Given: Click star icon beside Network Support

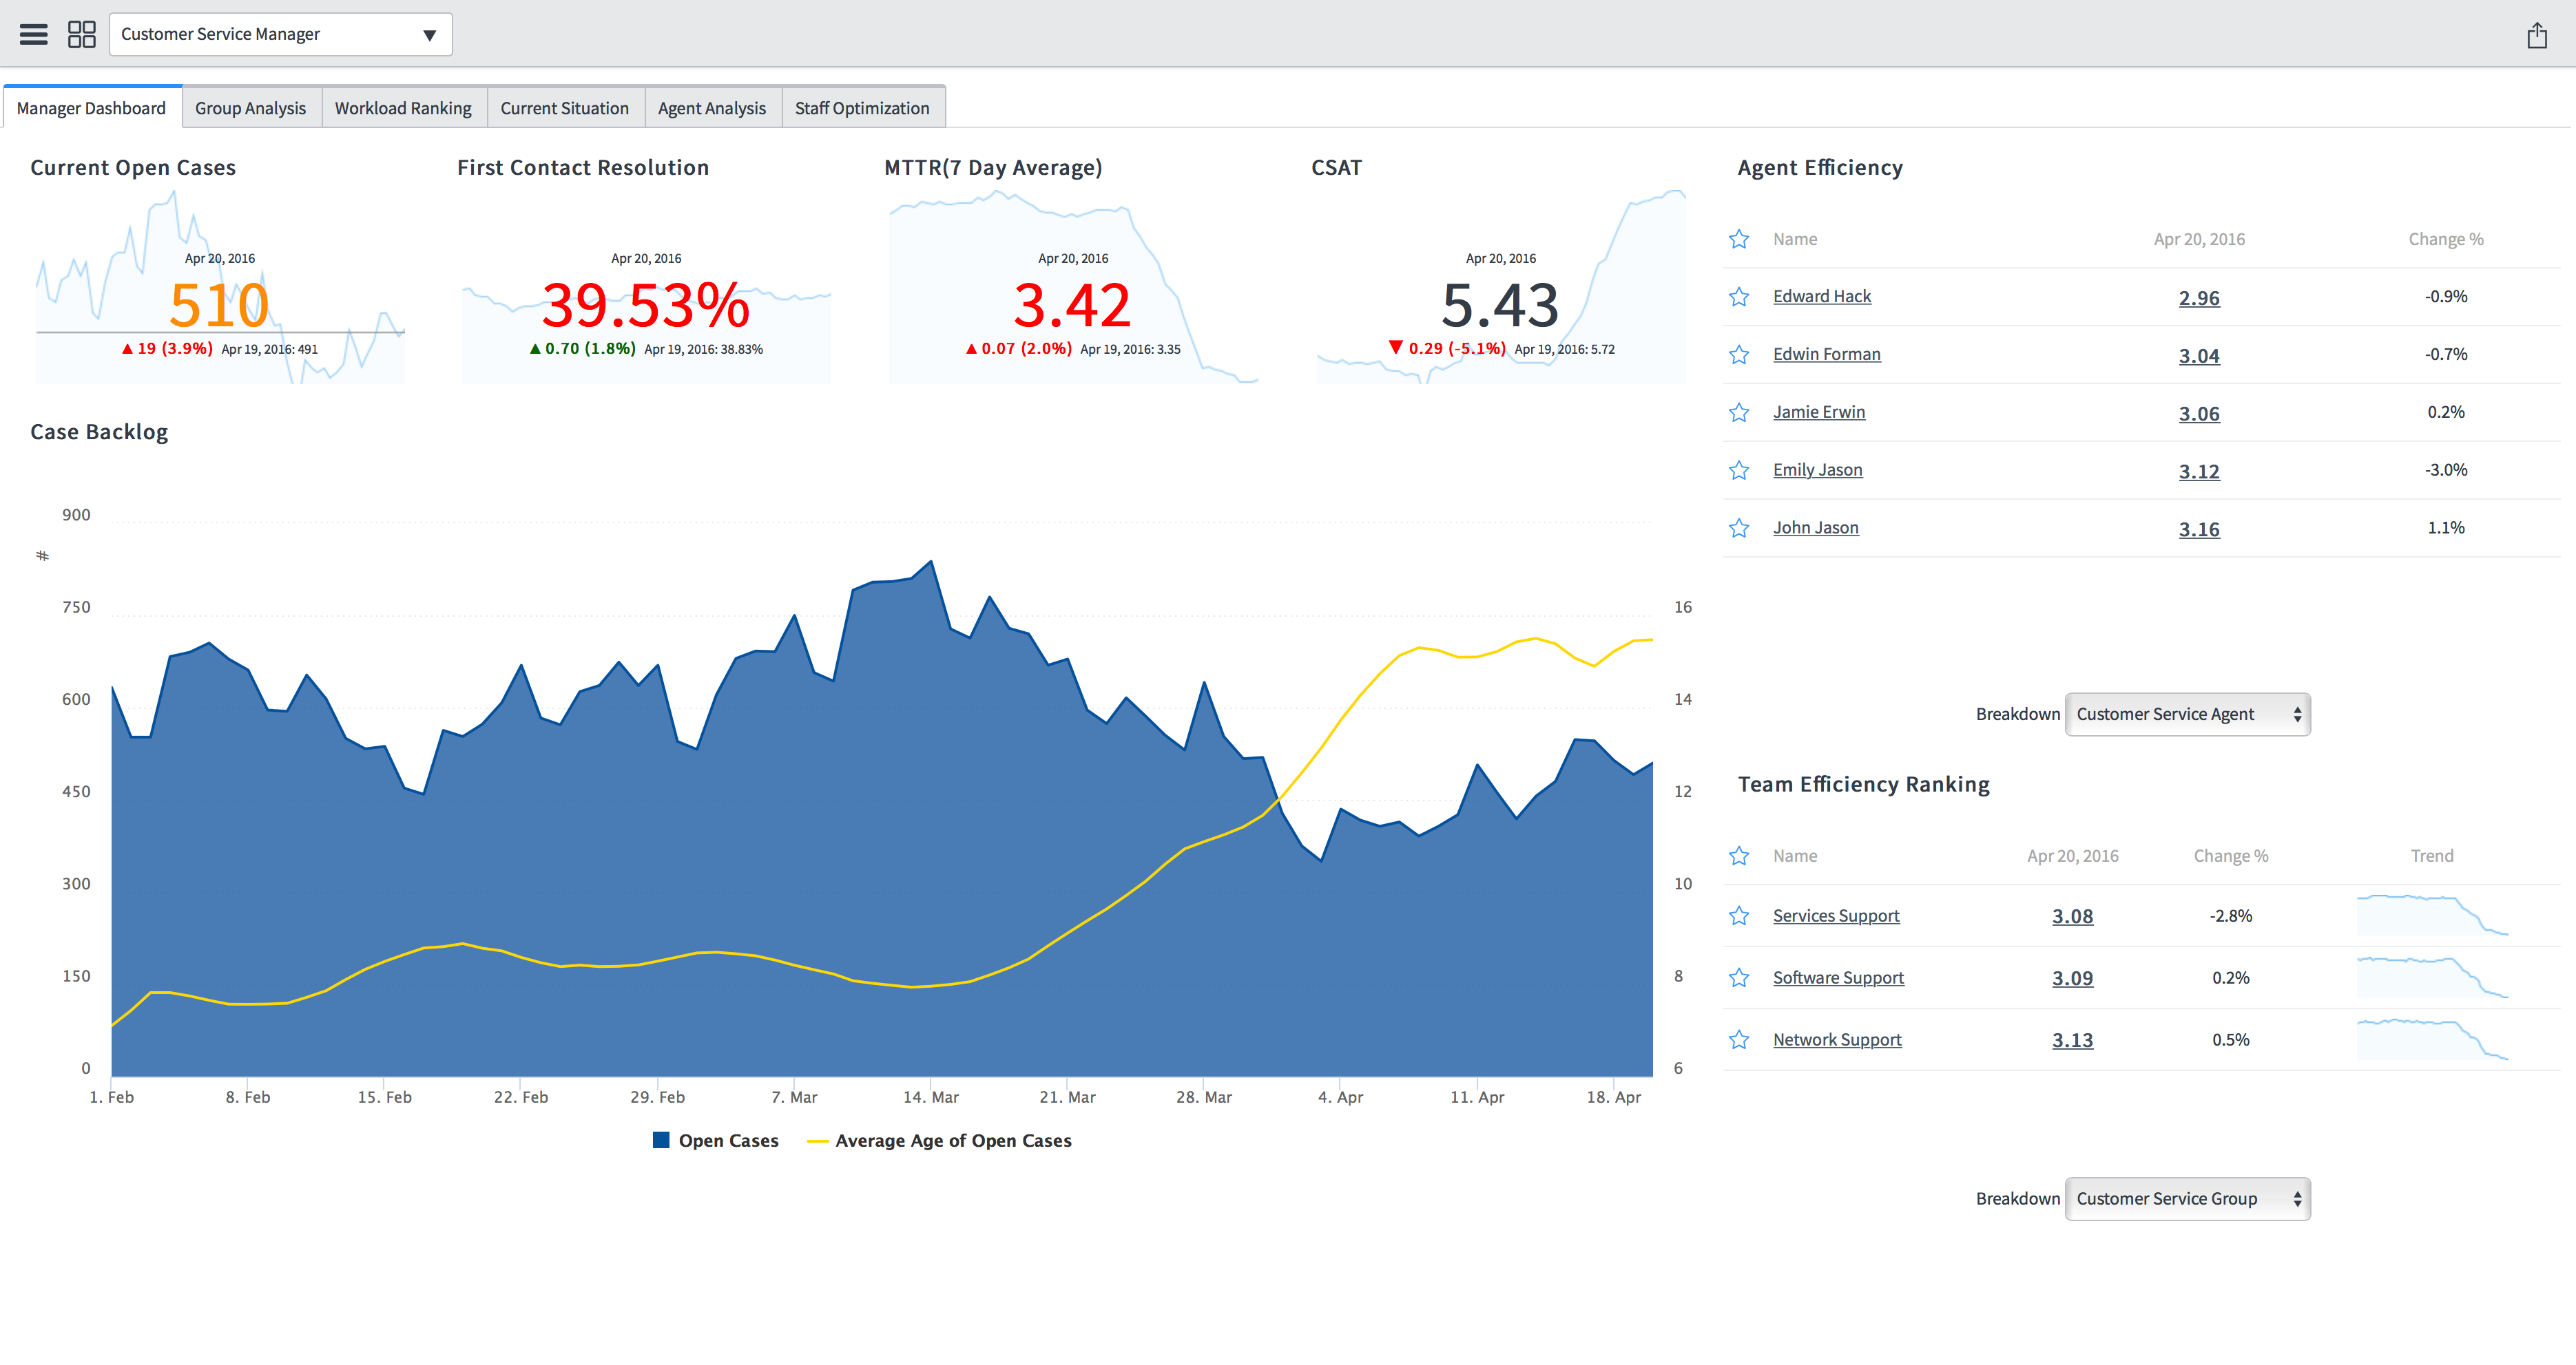Looking at the screenshot, I should click(1739, 1040).
